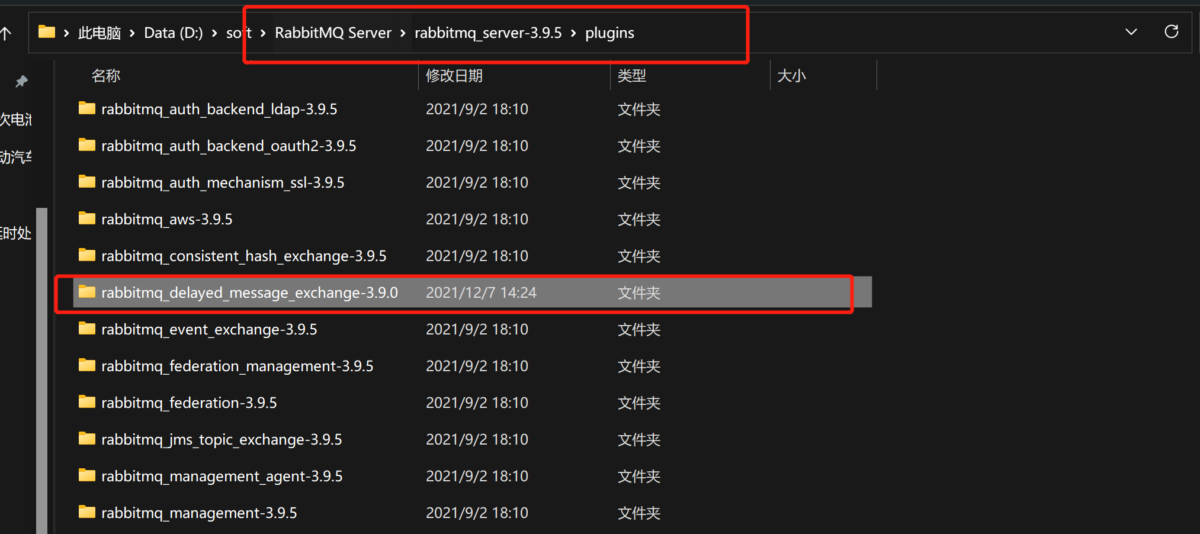Navigate to RabbitMQ Server breadcrumb
1200x534 pixels.
[333, 33]
